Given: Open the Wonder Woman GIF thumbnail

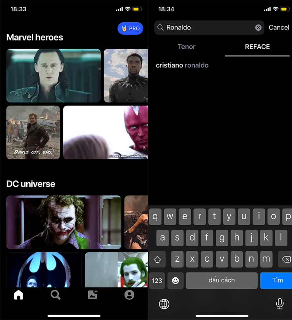Looking at the screenshot, I should (x=136, y=222).
